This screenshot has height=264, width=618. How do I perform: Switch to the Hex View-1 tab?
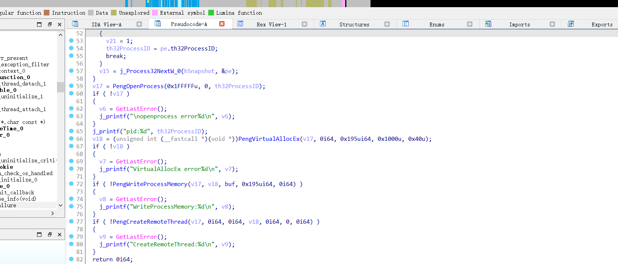pos(271,24)
